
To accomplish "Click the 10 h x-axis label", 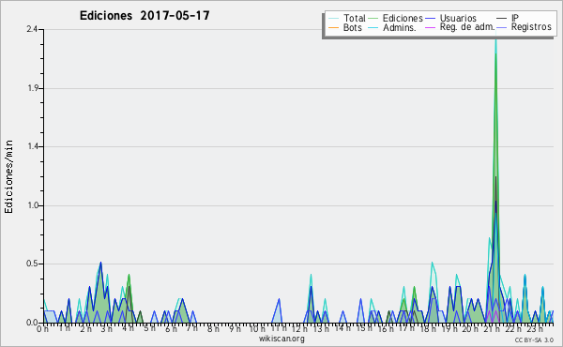I will pos(257,329).
